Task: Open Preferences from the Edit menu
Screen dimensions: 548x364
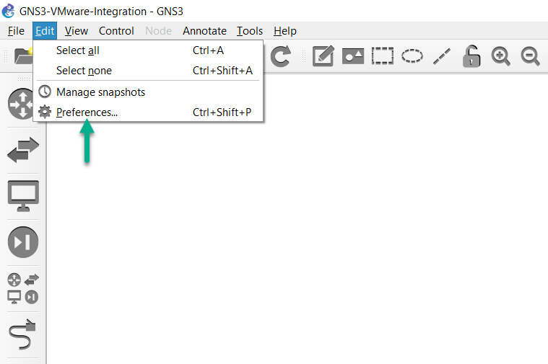Action: 148,112
